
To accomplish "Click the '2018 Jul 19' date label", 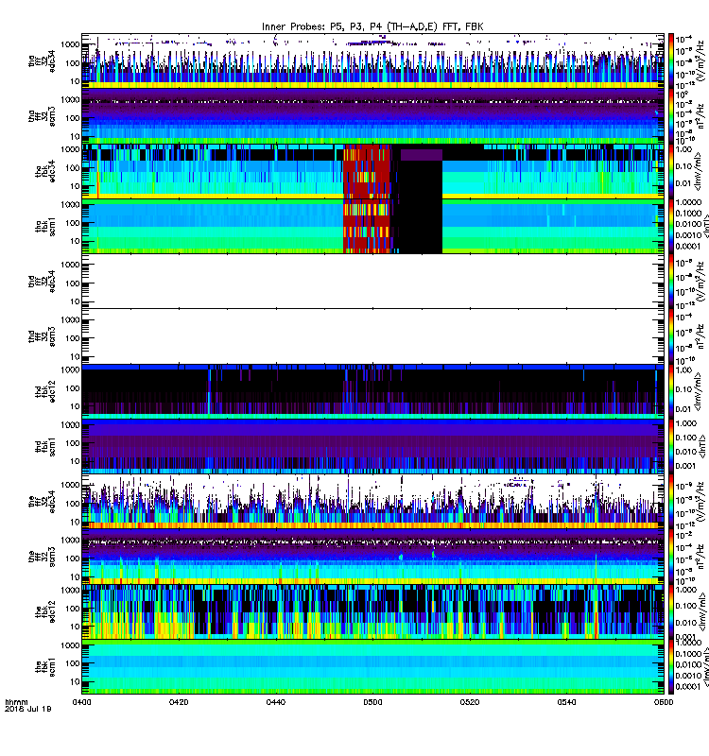I will point(28,709).
